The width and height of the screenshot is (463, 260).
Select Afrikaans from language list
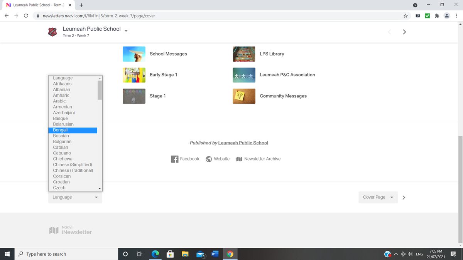(73, 84)
